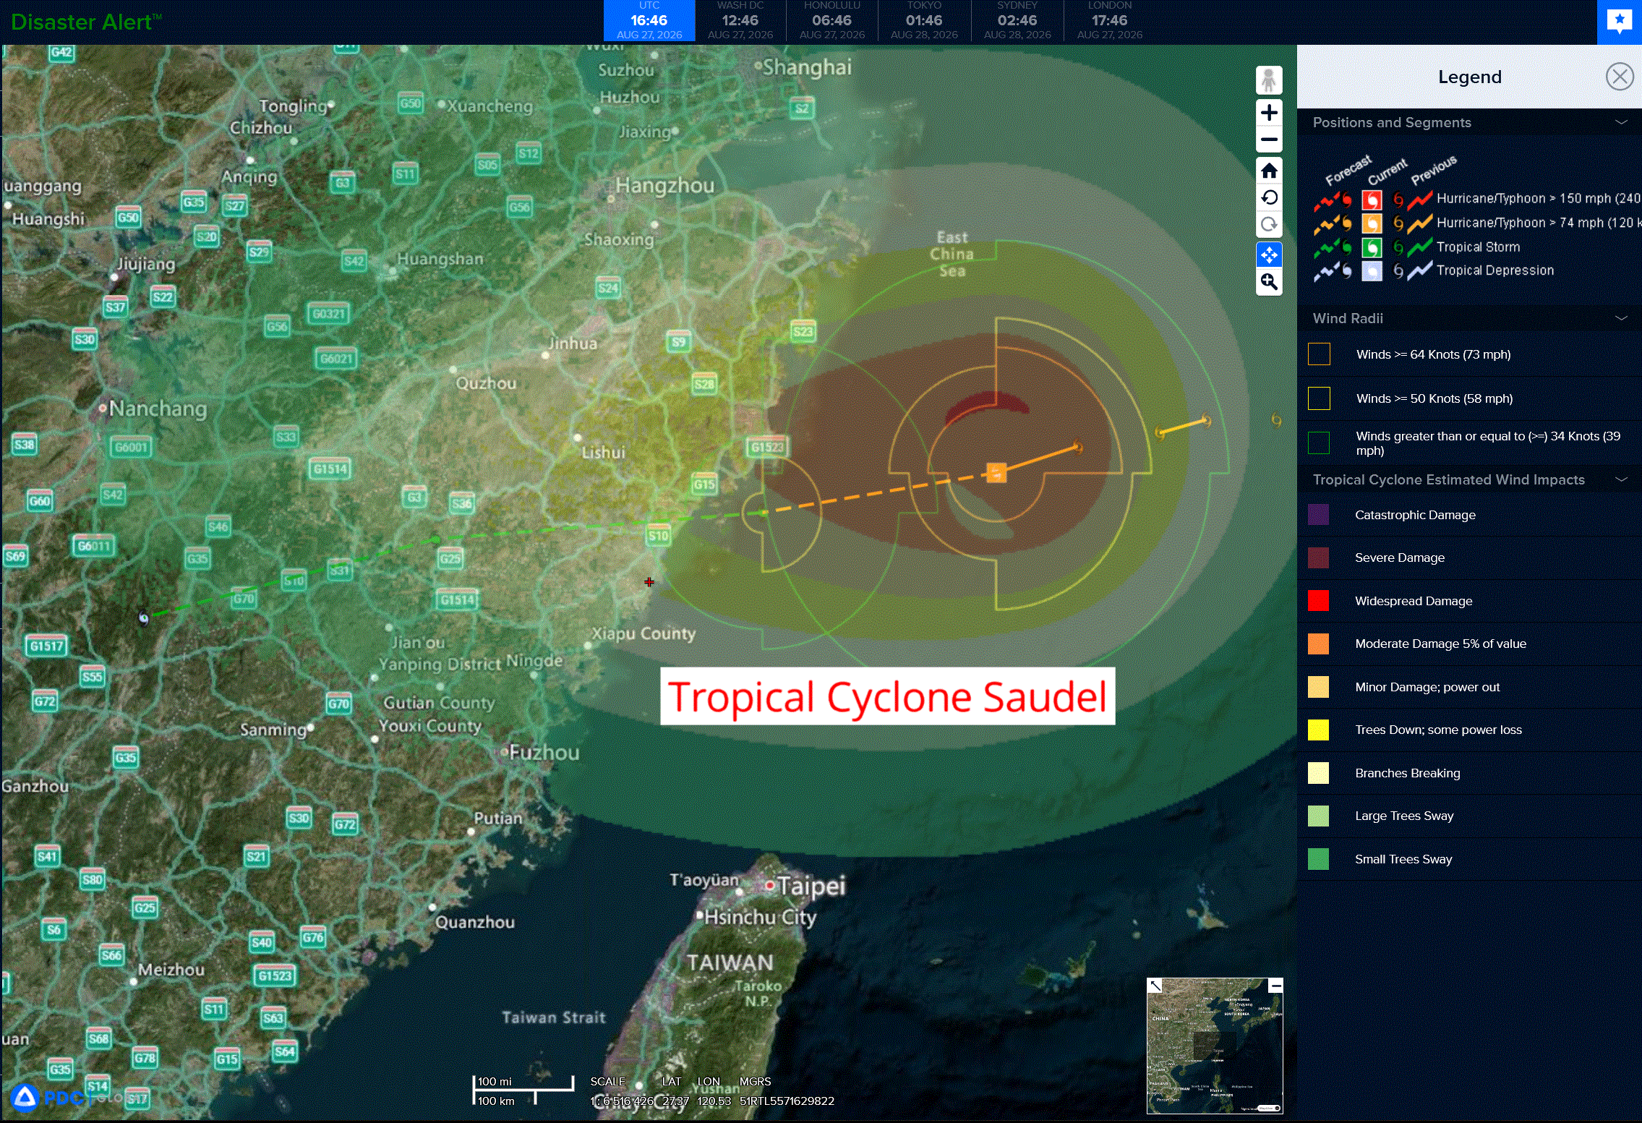This screenshot has width=1642, height=1123.
Task: Activate the pan map tool
Action: [1269, 255]
